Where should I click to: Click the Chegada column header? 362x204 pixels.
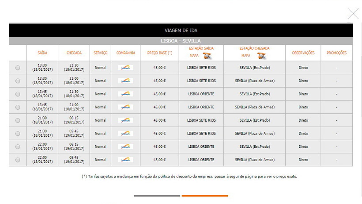(x=74, y=53)
